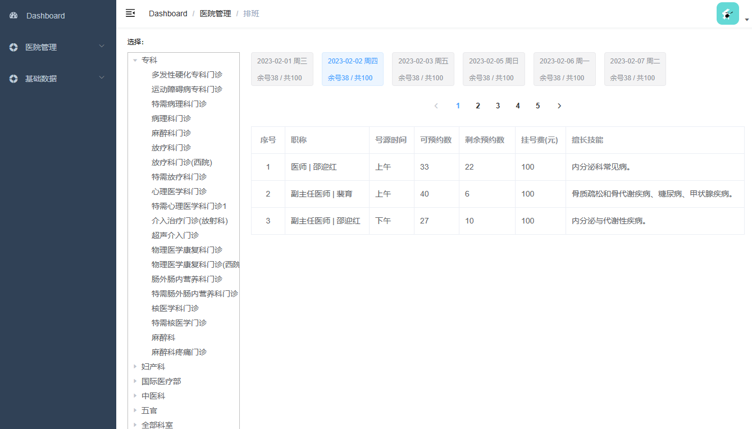Viewport: 752px width, 429px height.
Task: Select 介入治疗门诊(放射科) tree item
Action: (190, 221)
